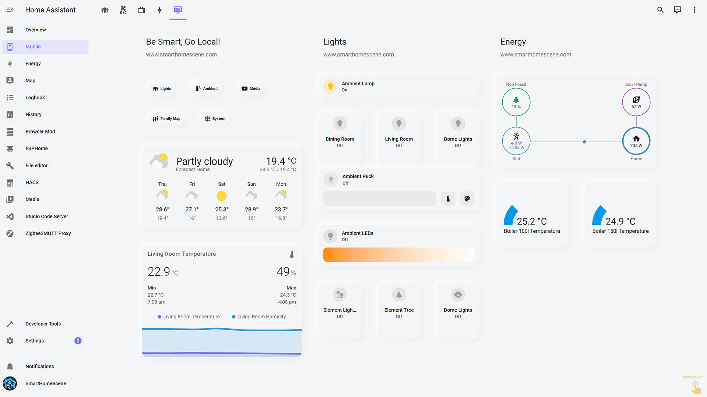
Task: Toggle the lower Dome Lights face card
Action: pyautogui.click(x=458, y=310)
